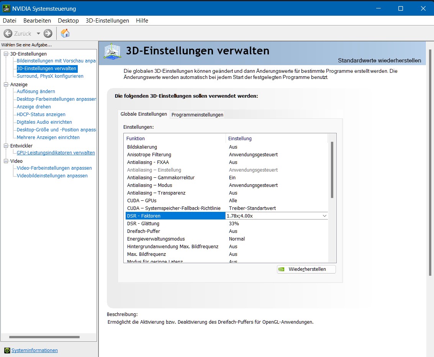The width and height of the screenshot is (434, 357).
Task: Open Videobildeinstellungen anpassen
Action: coord(52,176)
